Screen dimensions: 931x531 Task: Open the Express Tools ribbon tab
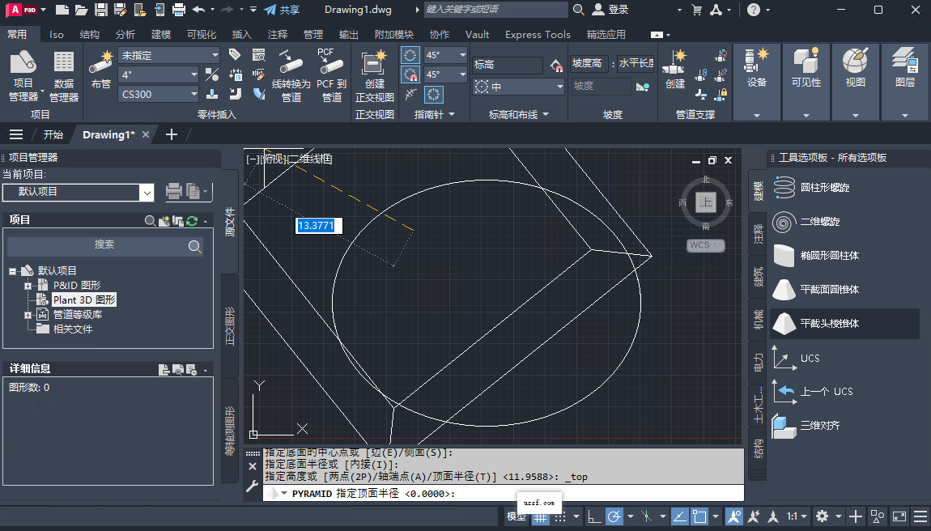click(537, 34)
